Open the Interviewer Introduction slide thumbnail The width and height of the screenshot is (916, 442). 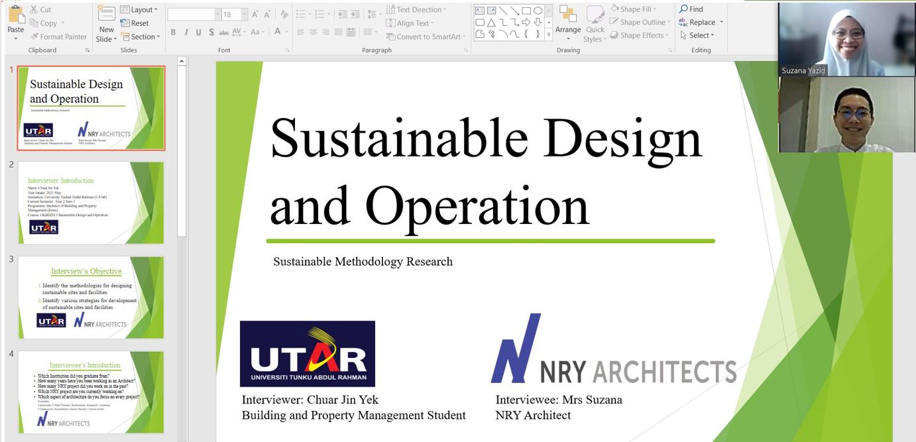pyautogui.click(x=91, y=203)
